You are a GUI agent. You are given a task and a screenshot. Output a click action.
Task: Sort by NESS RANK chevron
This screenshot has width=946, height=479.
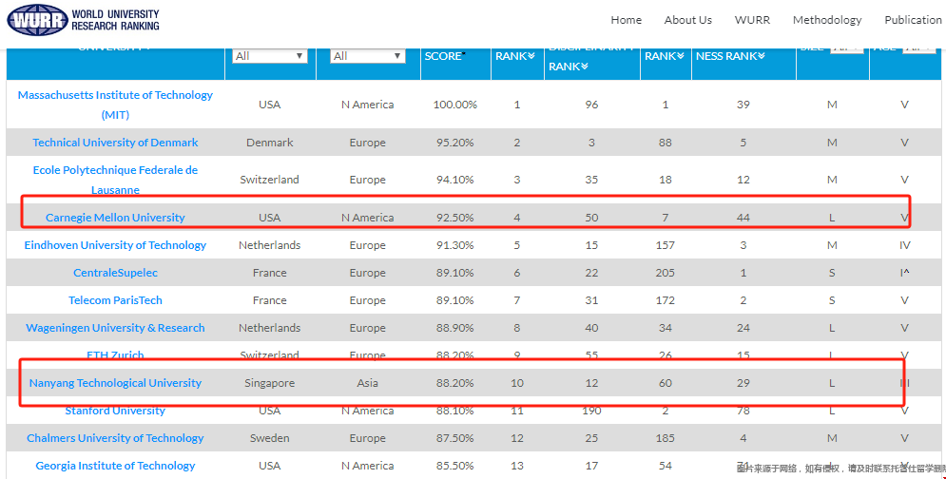pyautogui.click(x=762, y=56)
